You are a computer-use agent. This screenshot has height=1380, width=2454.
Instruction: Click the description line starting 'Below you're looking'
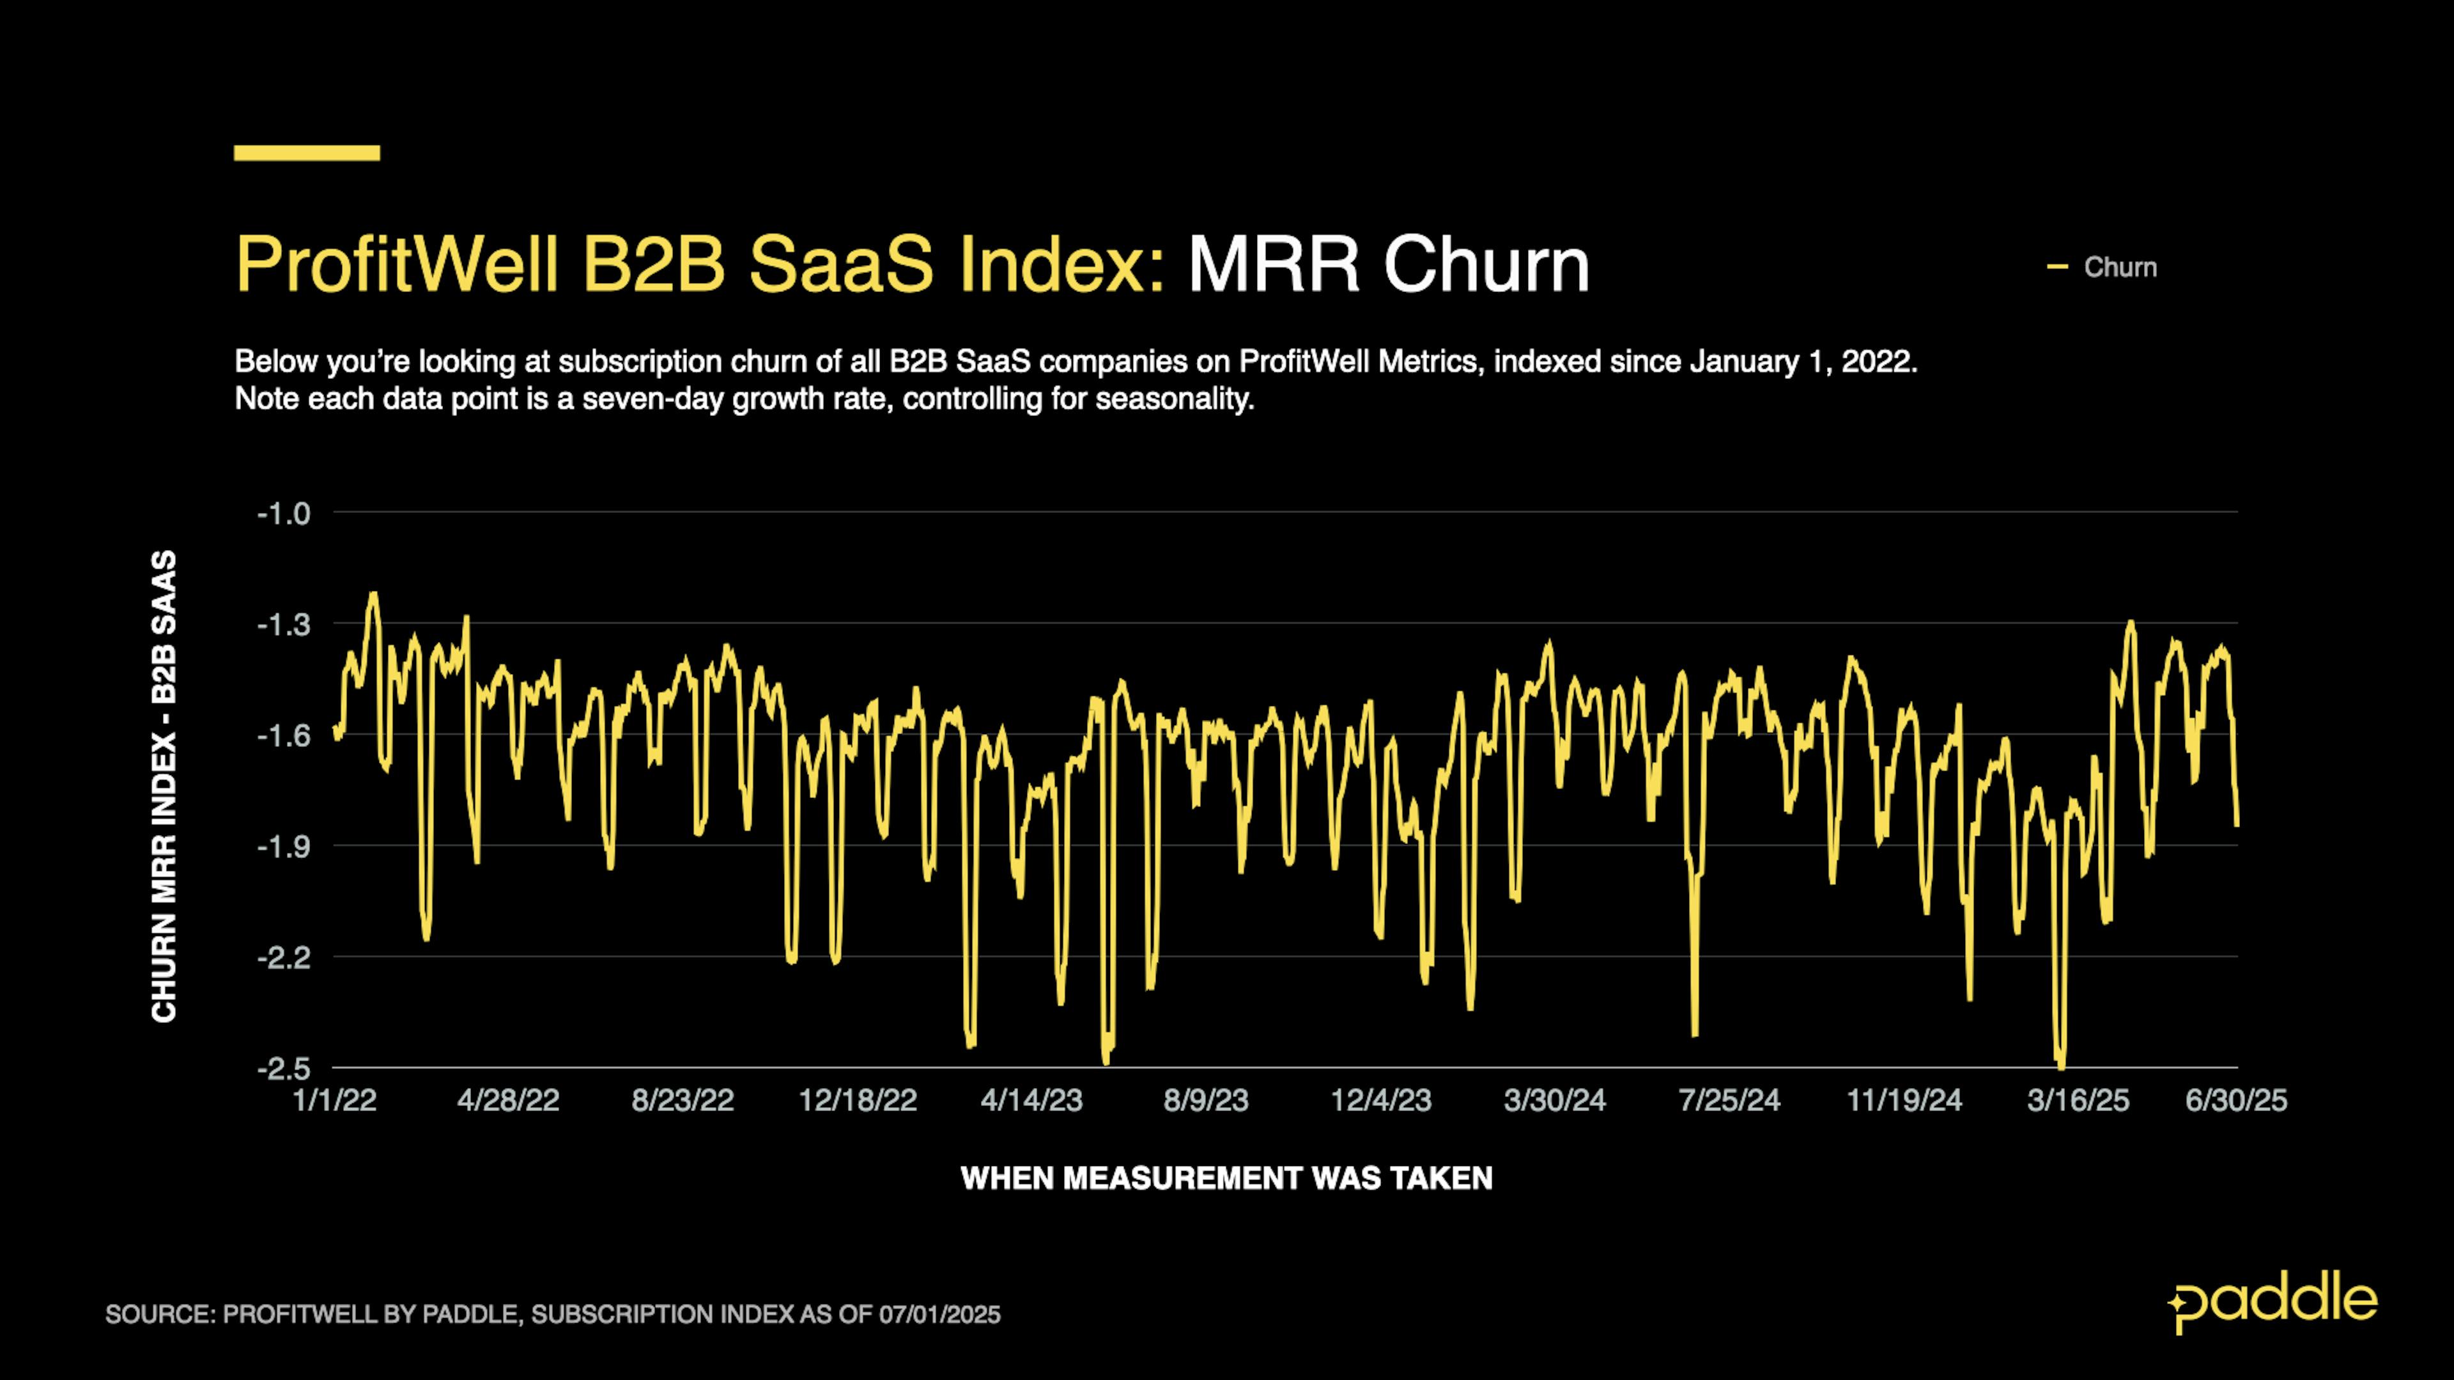1076,362
